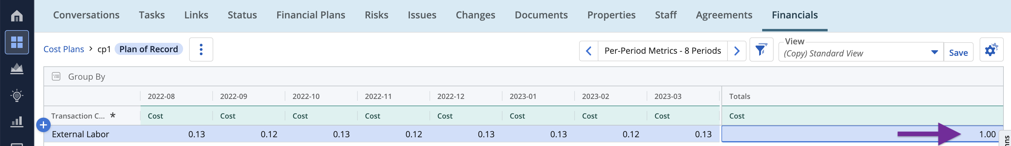The height and width of the screenshot is (146, 1011).
Task: Click the Group By bar
Action: (x=86, y=77)
